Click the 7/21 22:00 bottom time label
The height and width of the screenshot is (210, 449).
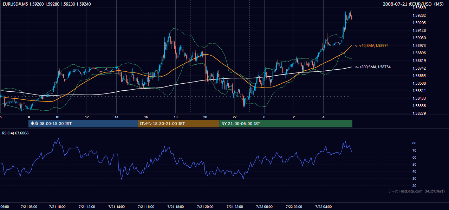[x=235, y=207]
